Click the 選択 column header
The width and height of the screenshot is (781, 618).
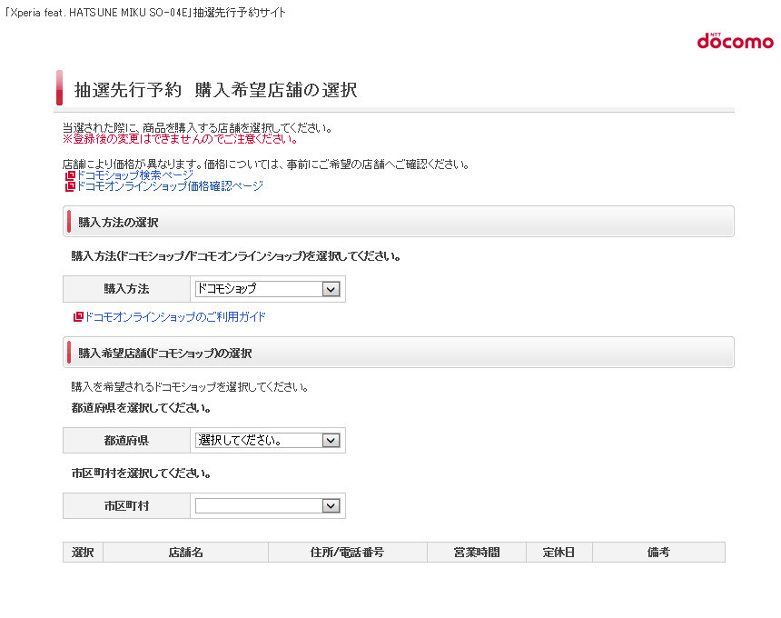click(x=83, y=553)
